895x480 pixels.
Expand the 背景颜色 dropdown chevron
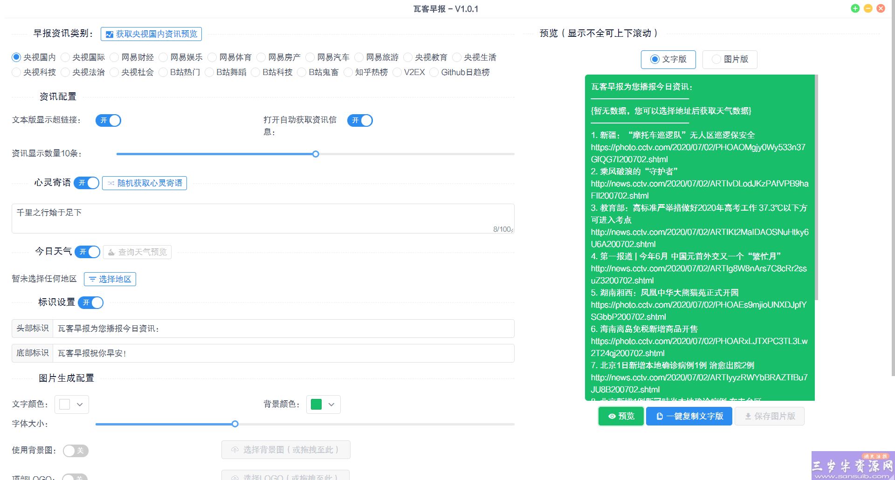pyautogui.click(x=331, y=405)
